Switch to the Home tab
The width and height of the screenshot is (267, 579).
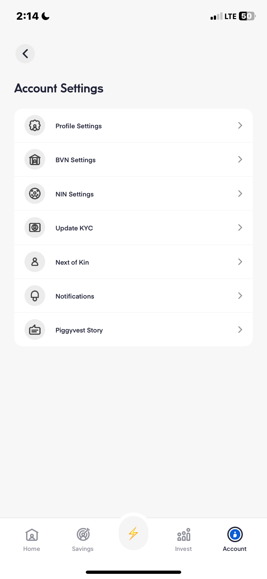tap(32, 540)
